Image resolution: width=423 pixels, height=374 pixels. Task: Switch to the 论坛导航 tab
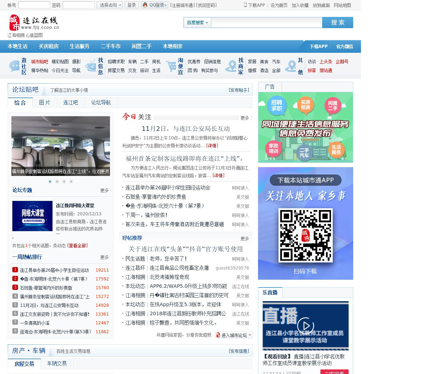(x=101, y=103)
